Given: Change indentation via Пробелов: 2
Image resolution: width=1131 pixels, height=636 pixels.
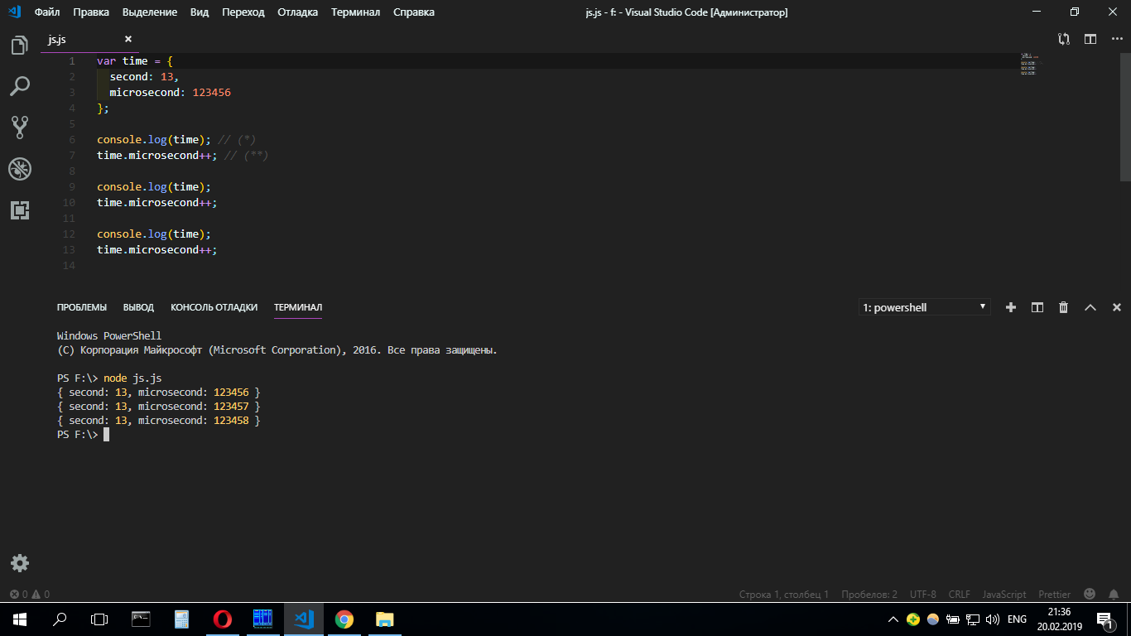Looking at the screenshot, I should [869, 595].
